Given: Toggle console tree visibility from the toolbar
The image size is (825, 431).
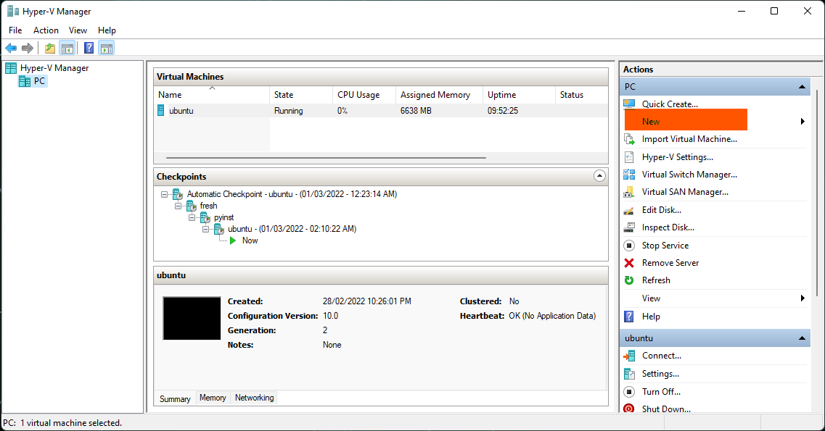Looking at the screenshot, I should tap(67, 48).
